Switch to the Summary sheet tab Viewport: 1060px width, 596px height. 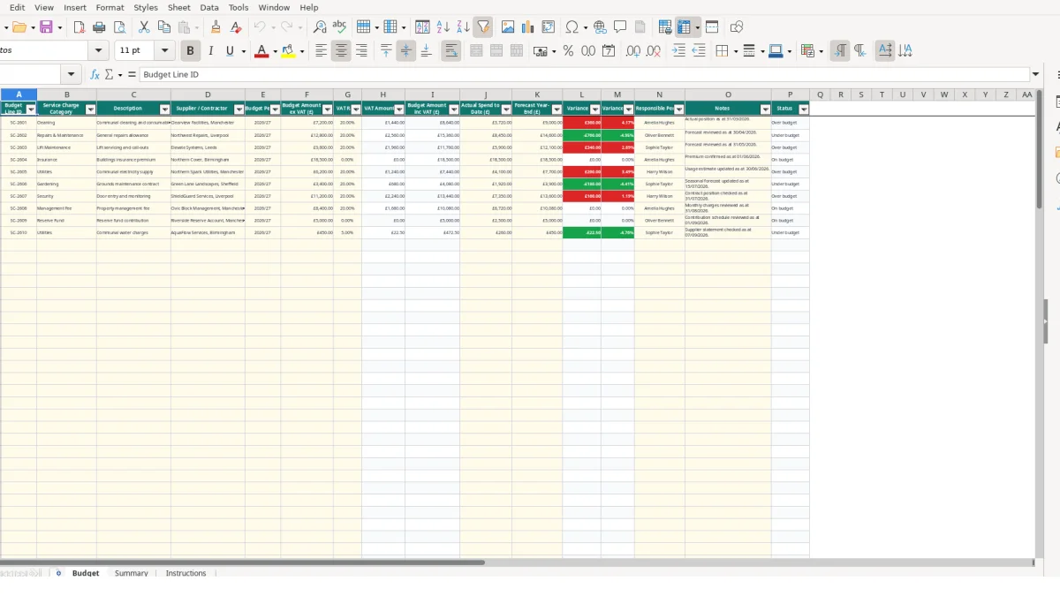(132, 573)
